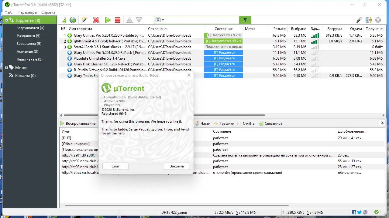The width and height of the screenshot is (389, 218).
Task: Switch to the Отчёты tab
Action: tap(246, 124)
